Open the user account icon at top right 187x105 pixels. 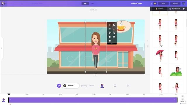click(x=184, y=3)
